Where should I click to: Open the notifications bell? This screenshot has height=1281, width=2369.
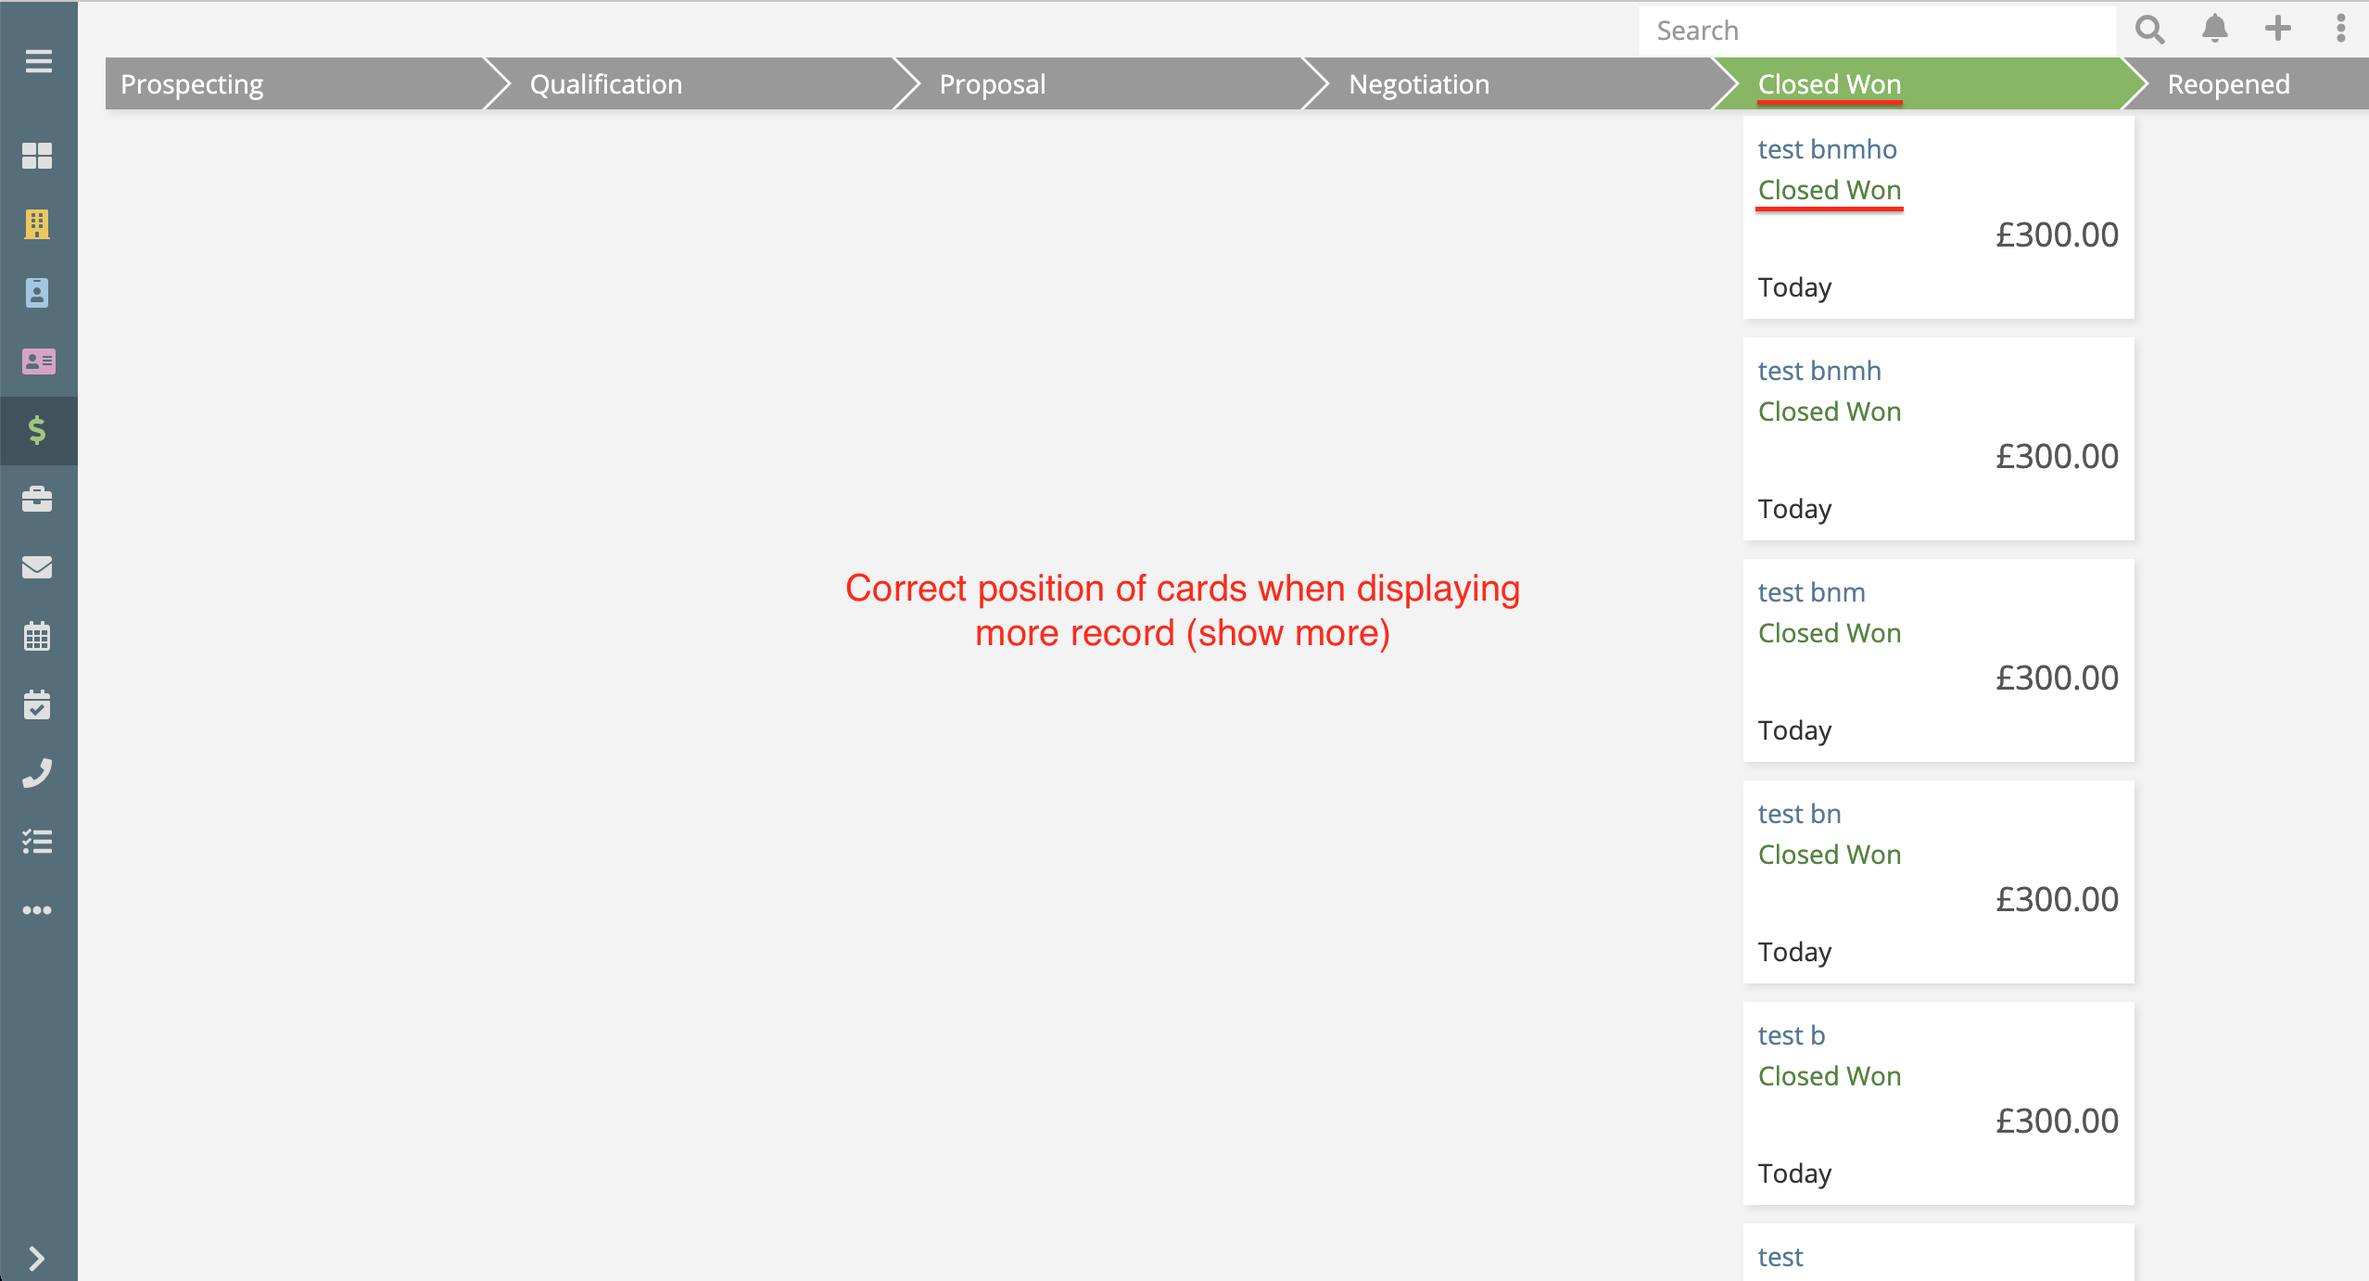point(2216,30)
